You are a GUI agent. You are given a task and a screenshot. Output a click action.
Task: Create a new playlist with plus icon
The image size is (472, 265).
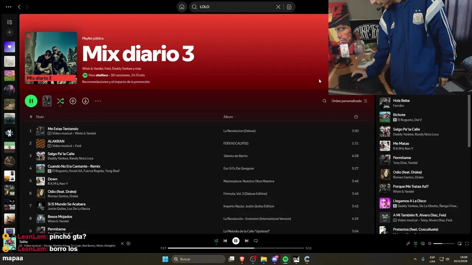tap(10, 32)
